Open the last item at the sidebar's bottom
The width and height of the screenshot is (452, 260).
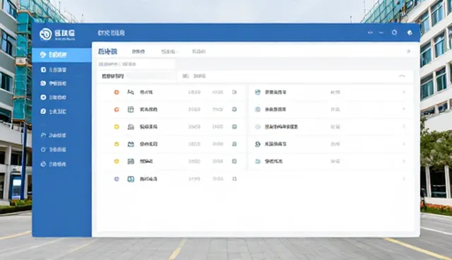point(54,164)
